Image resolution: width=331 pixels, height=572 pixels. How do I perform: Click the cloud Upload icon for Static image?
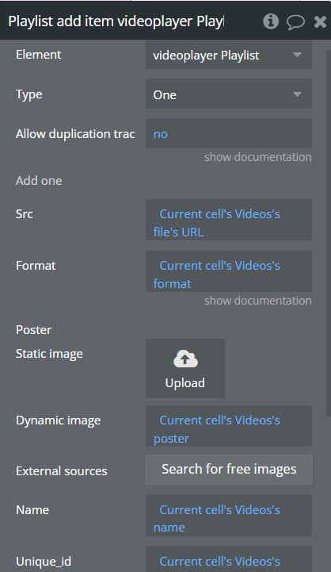(x=185, y=359)
